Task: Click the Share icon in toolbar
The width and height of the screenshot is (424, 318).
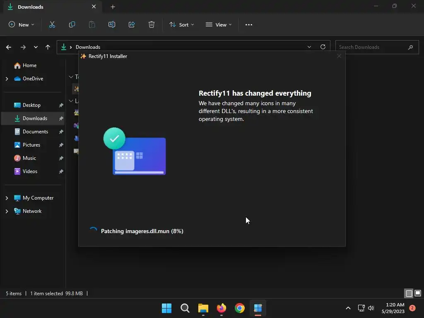Action: pos(132,24)
